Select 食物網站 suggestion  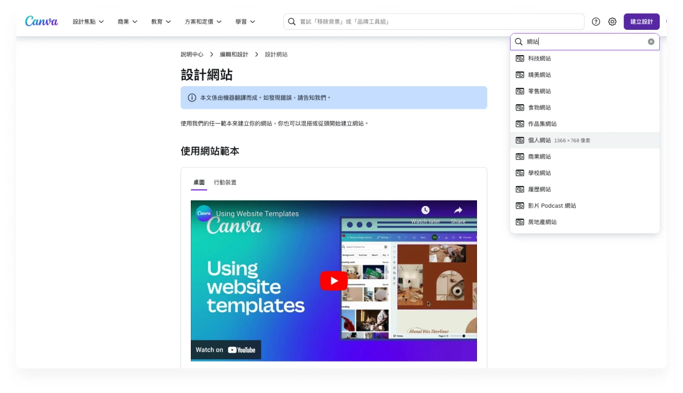pyautogui.click(x=585, y=107)
